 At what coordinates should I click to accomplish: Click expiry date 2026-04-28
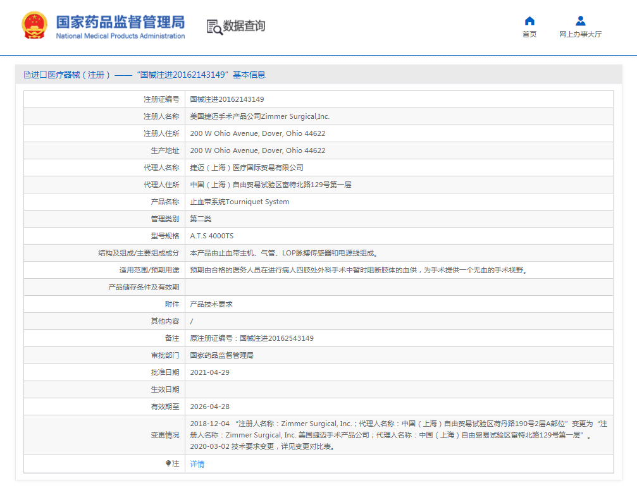point(210,406)
